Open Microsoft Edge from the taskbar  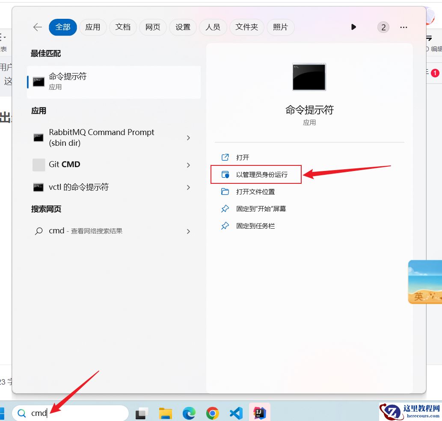pyautogui.click(x=189, y=412)
